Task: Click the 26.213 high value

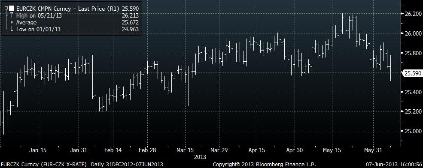Action: point(130,15)
